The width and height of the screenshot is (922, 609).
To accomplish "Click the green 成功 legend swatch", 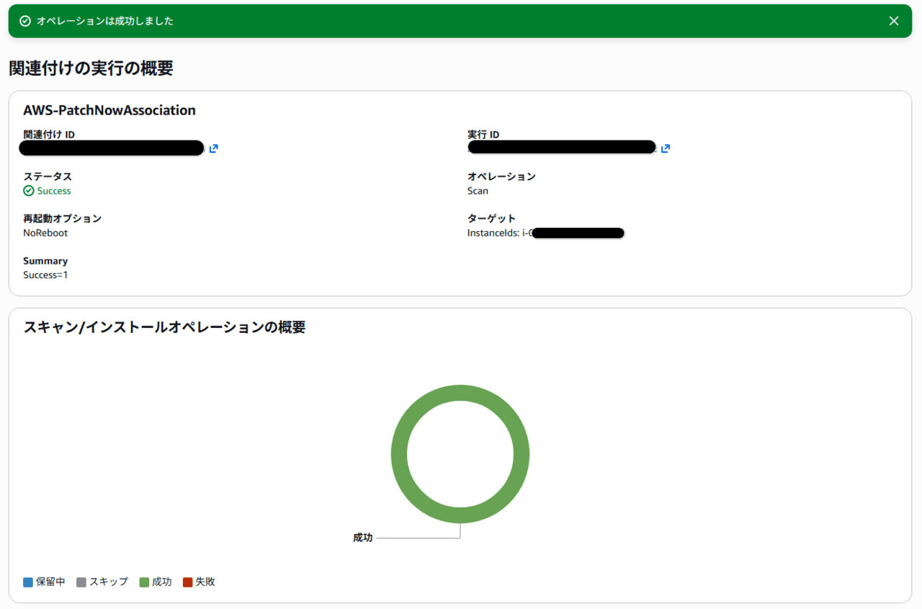I will click(x=144, y=582).
